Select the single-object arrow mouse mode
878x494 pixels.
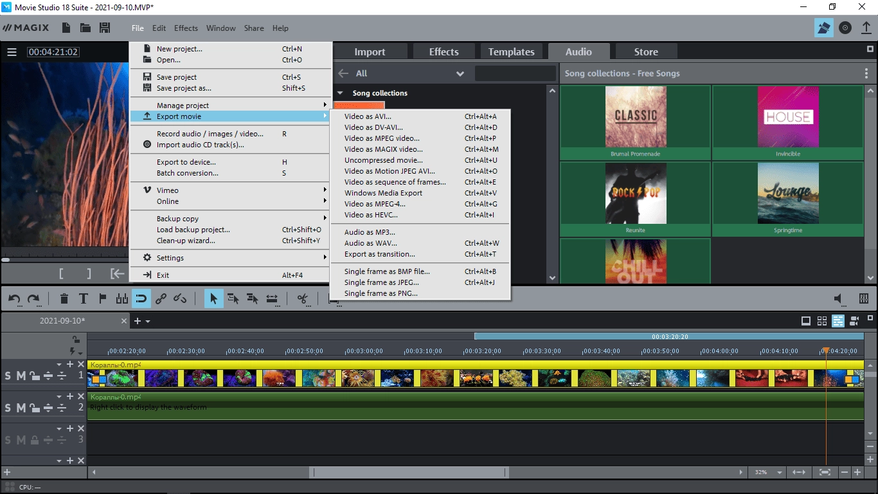214,298
